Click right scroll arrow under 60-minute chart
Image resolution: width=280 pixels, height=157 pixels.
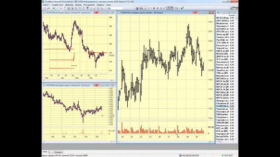click(x=213, y=141)
